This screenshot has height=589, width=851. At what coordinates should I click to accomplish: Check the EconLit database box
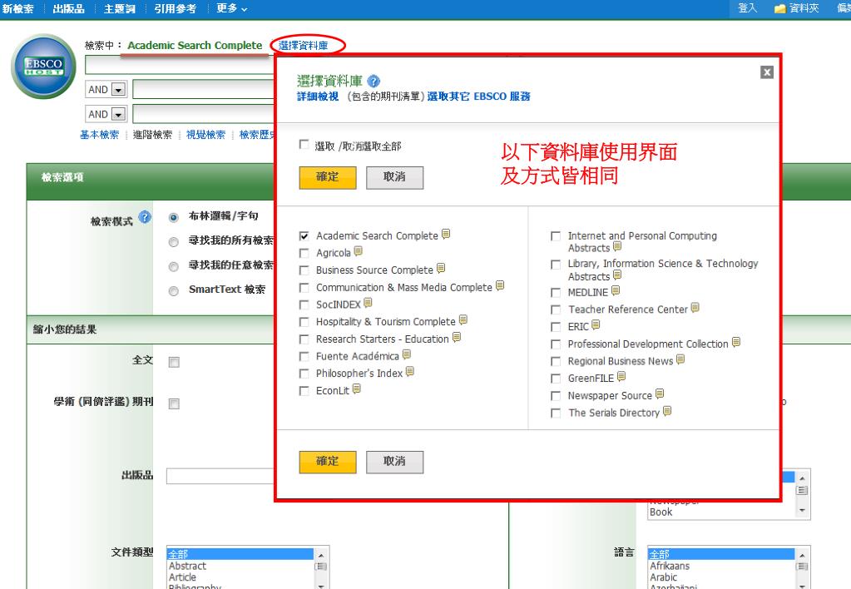point(304,391)
